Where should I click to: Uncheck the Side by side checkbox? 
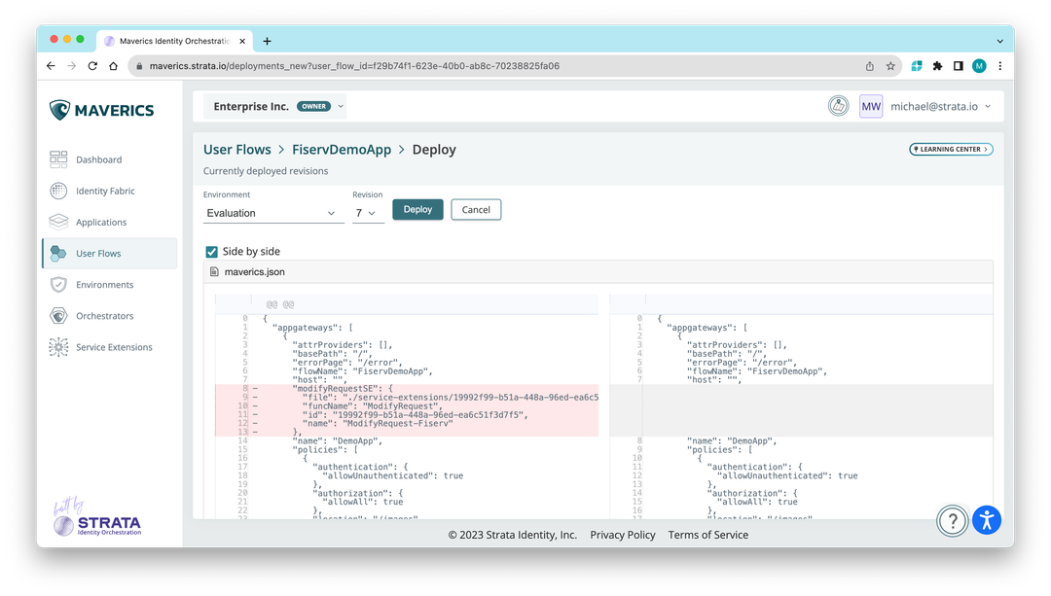[212, 252]
